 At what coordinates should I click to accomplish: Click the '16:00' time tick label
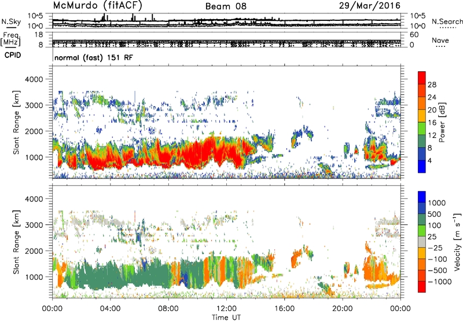pyautogui.click(x=284, y=309)
